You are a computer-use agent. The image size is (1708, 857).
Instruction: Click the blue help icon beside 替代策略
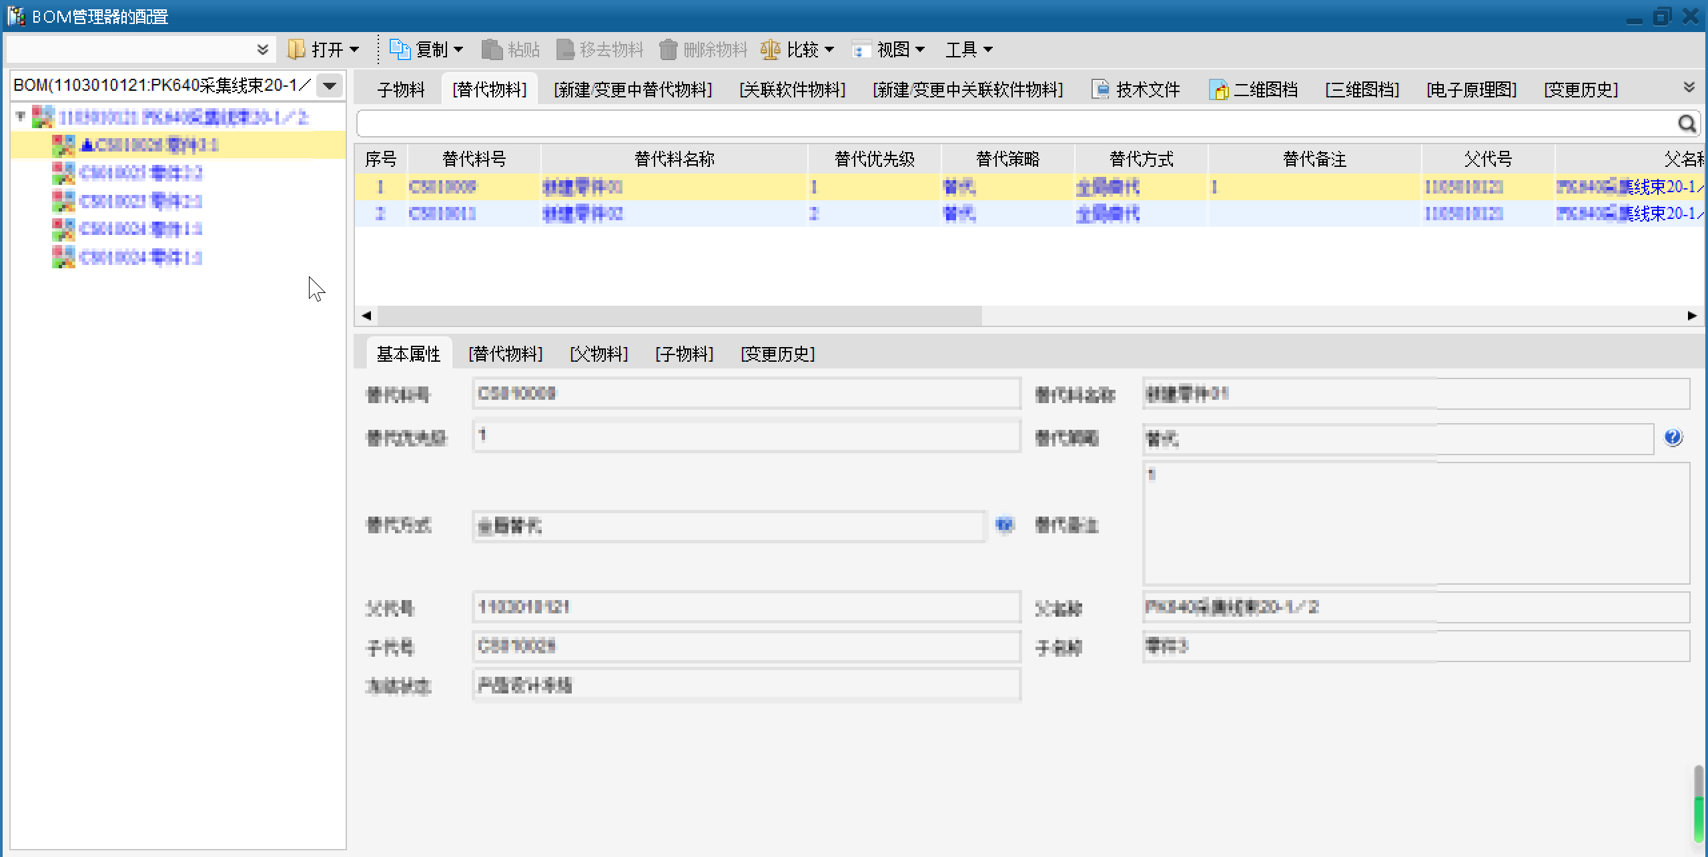tap(1673, 438)
